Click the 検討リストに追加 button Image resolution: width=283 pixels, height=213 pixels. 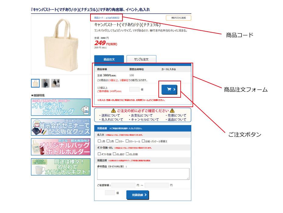(x=178, y=18)
